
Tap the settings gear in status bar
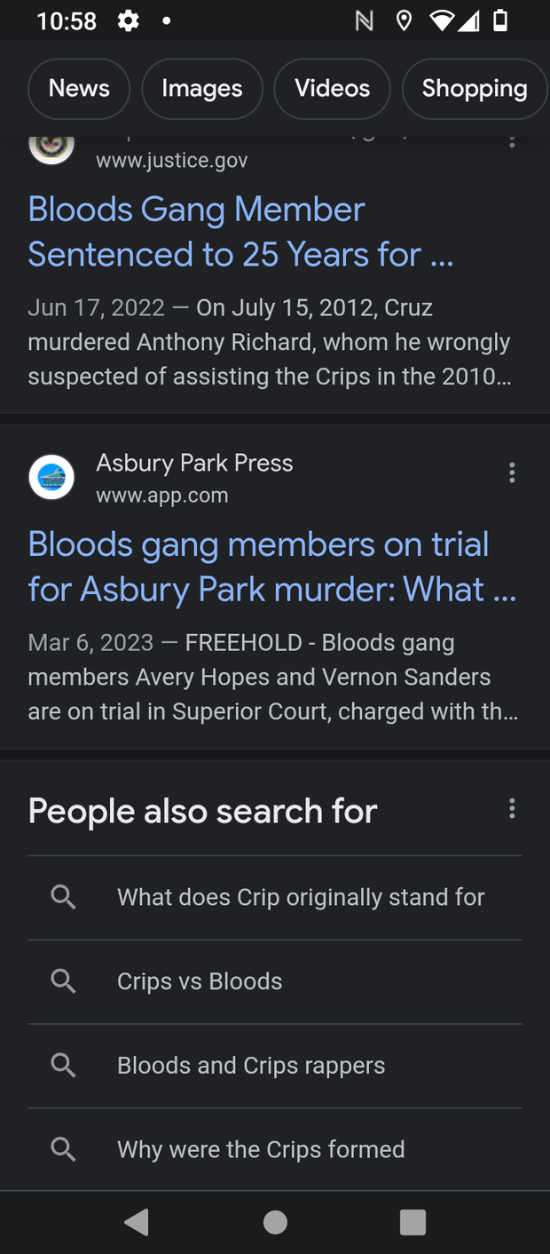(129, 20)
